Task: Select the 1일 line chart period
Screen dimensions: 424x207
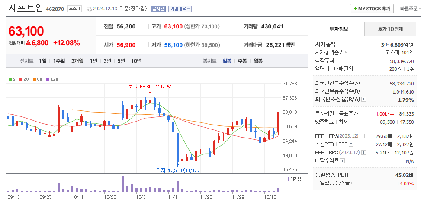Action: [x=42, y=61]
